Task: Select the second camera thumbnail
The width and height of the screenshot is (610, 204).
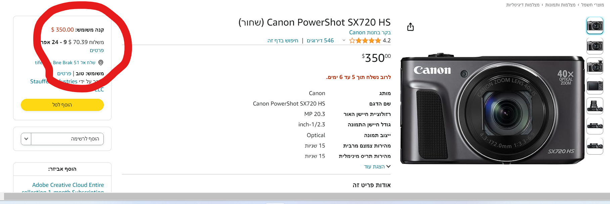Action: (x=595, y=46)
